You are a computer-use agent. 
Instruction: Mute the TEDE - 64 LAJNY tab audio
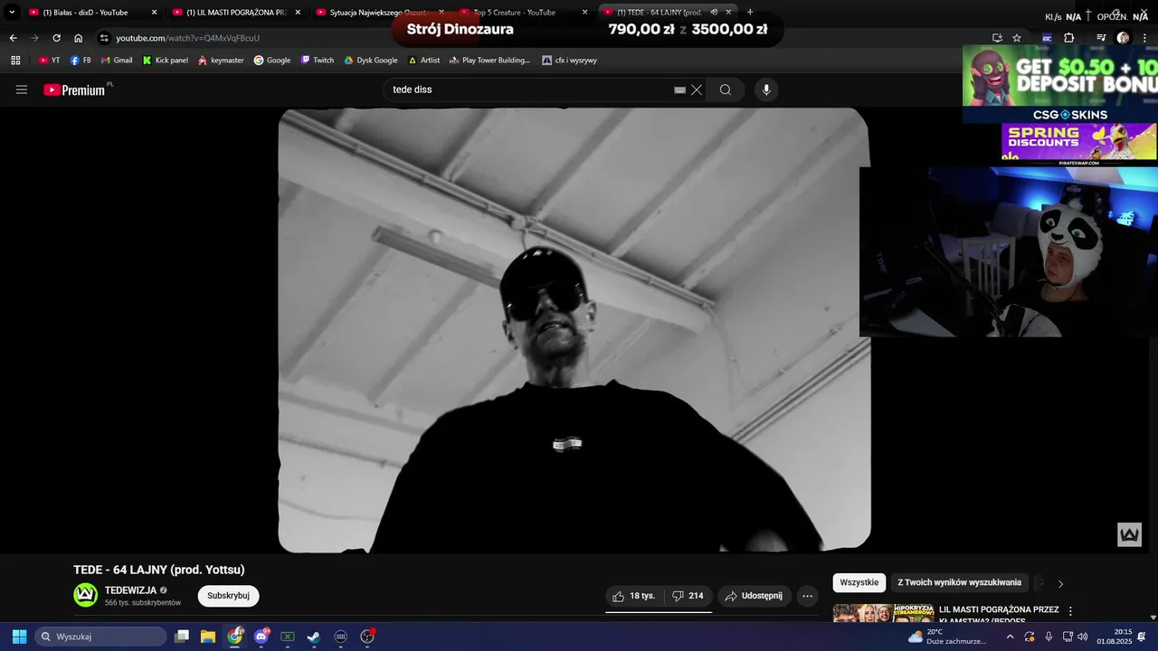(x=714, y=13)
